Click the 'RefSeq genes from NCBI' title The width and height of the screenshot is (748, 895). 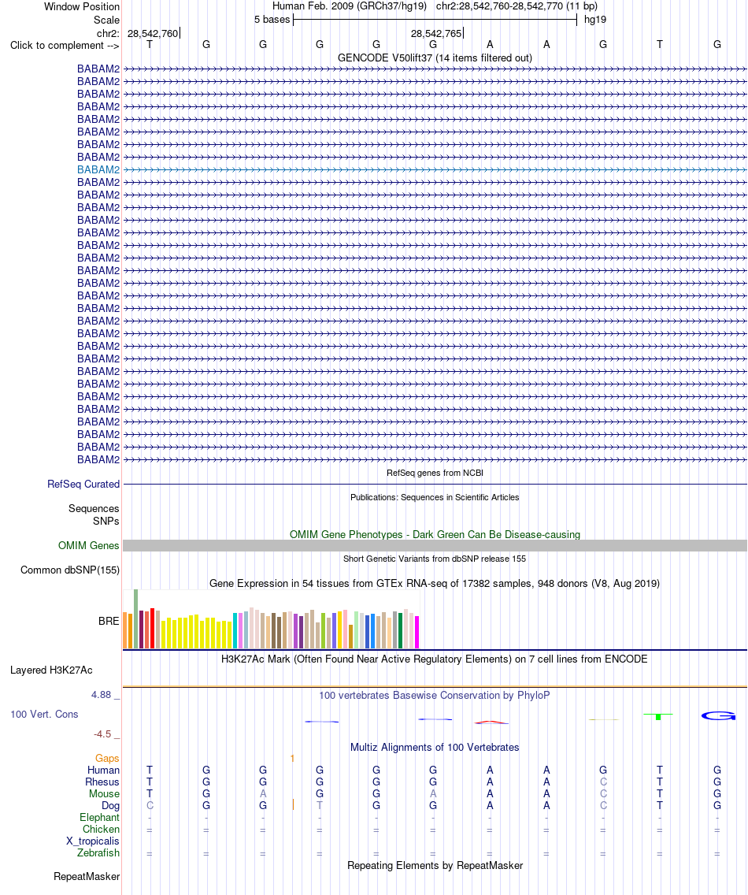click(x=435, y=473)
